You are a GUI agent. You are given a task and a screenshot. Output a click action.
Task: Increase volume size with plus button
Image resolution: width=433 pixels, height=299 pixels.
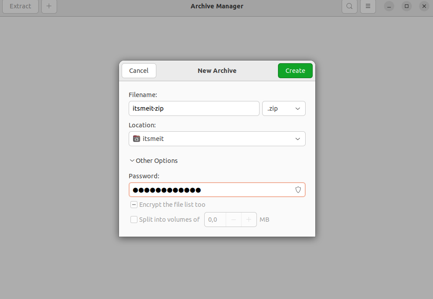tap(249, 220)
